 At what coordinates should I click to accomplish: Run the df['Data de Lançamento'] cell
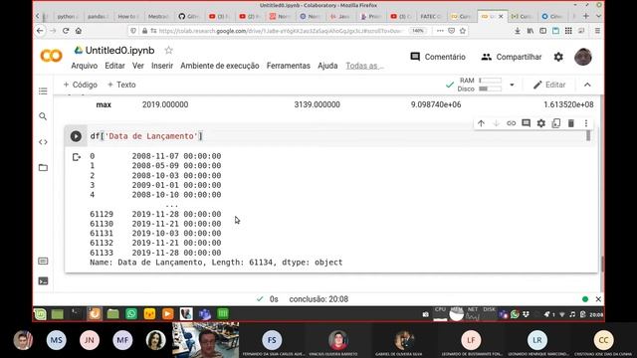pyautogui.click(x=76, y=136)
